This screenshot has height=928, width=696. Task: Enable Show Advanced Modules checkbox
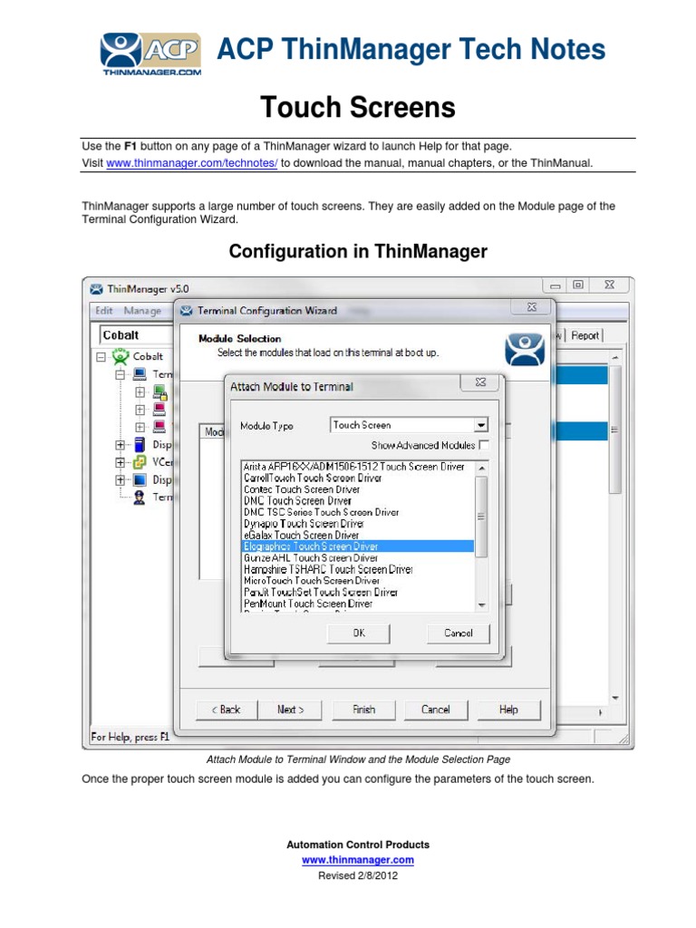click(x=484, y=444)
